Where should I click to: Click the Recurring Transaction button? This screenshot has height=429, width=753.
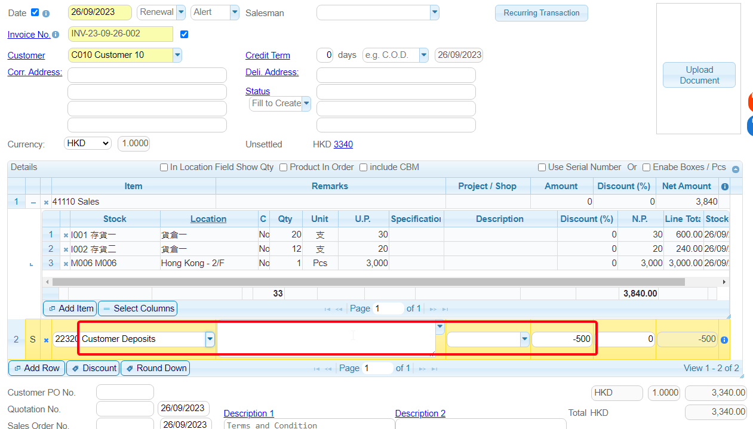[541, 13]
